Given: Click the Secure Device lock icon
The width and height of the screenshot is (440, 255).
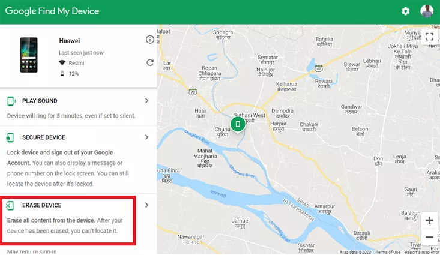Looking at the screenshot, I should pyautogui.click(x=11, y=138).
